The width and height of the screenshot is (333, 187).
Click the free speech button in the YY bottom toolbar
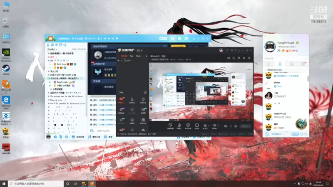pos(78,137)
